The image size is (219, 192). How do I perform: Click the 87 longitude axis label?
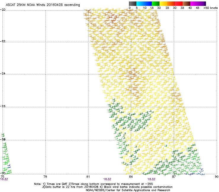(x=174, y=177)
